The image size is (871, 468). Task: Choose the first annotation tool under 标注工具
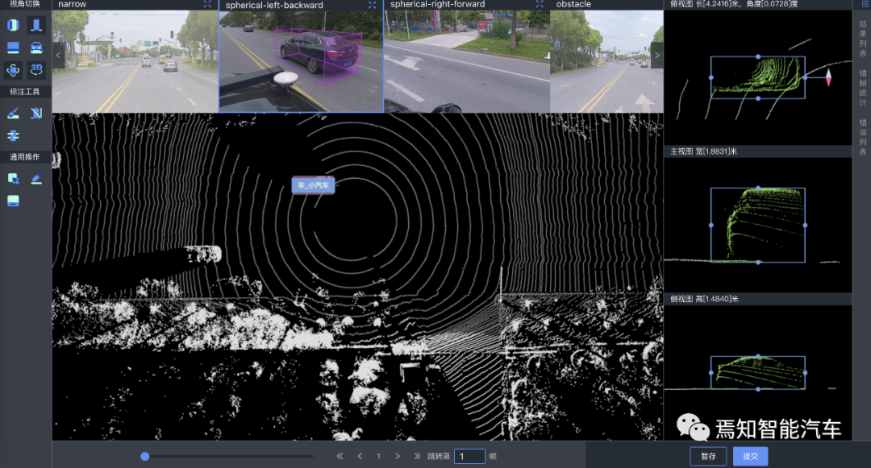pos(13,114)
